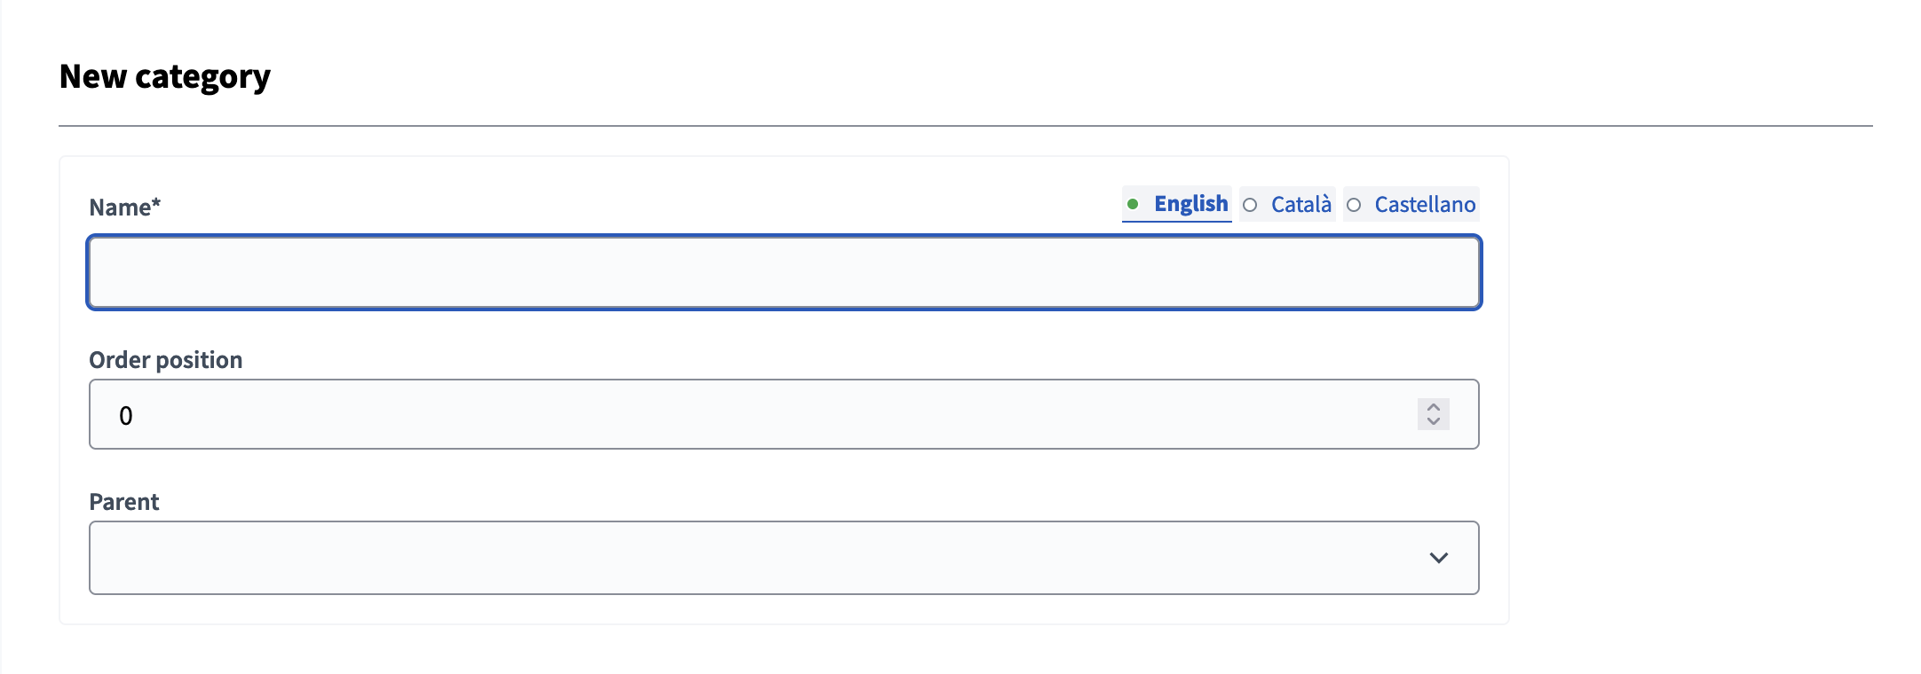Viewport: 1921px width, 674px height.
Task: Open the Parent combo box to choose a category
Action: click(781, 558)
